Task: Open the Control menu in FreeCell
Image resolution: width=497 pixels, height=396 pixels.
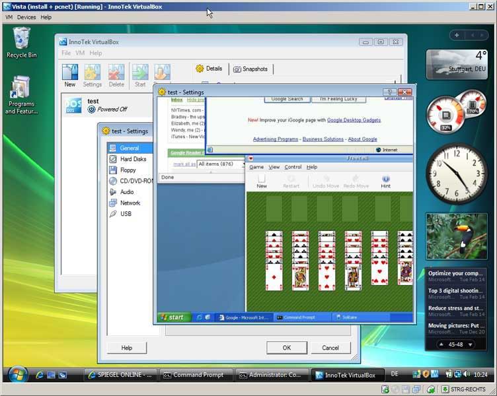Action: [293, 167]
